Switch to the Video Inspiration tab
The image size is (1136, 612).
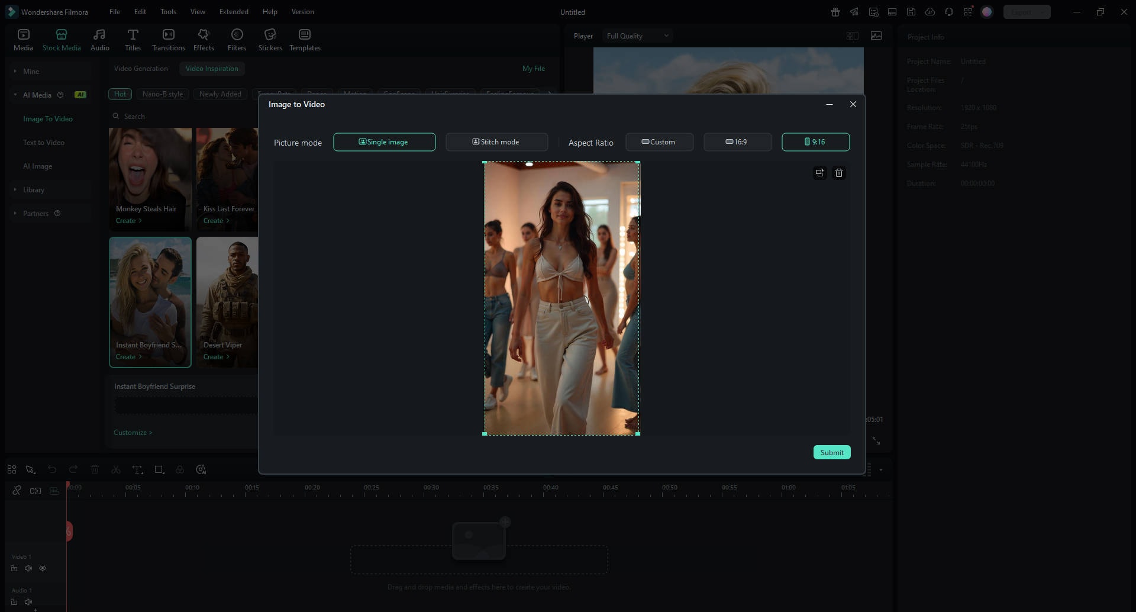pyautogui.click(x=212, y=69)
